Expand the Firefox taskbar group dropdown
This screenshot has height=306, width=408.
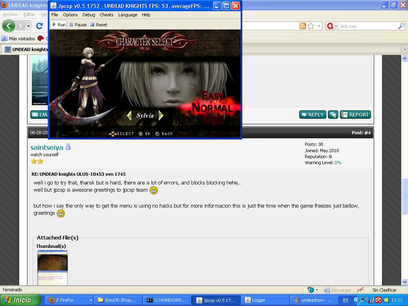pos(91,300)
